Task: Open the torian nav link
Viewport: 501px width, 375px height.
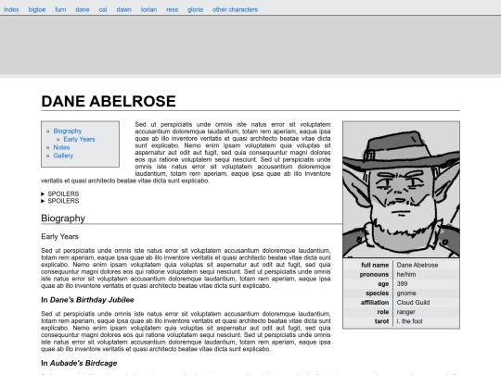Action: tap(148, 9)
